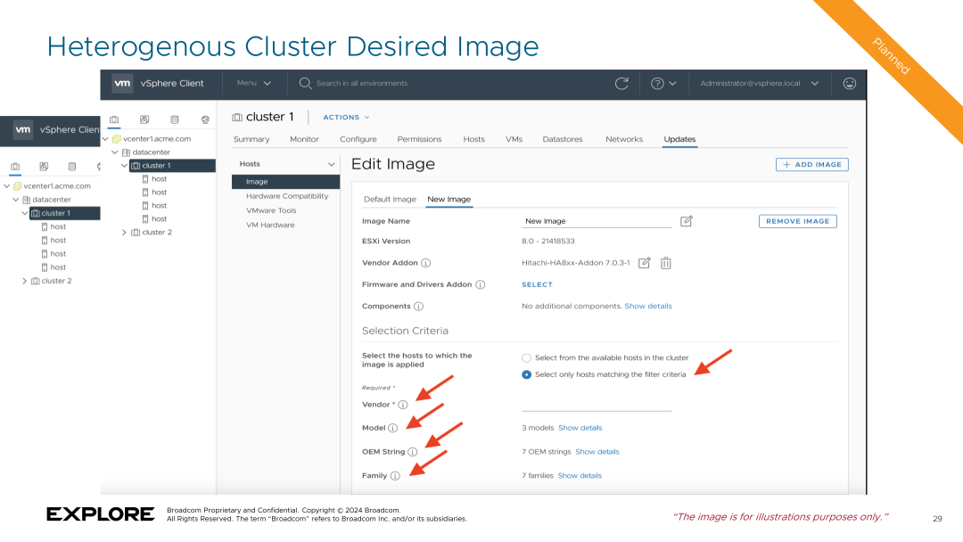Delete the Hitachi vendor addon with trash icon
This screenshot has width=963, height=542.
point(666,263)
